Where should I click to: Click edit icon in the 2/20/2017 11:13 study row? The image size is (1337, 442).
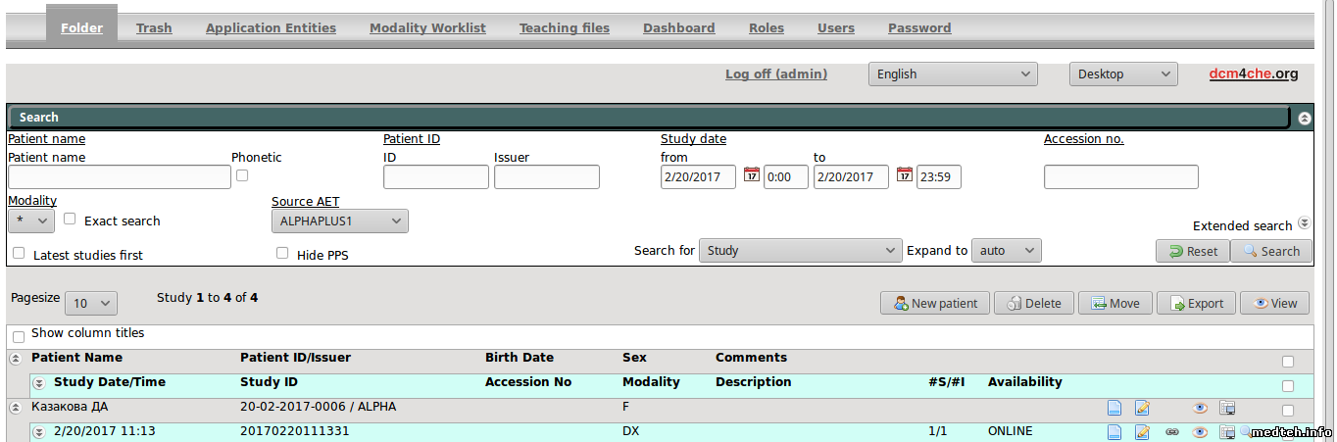click(1142, 432)
